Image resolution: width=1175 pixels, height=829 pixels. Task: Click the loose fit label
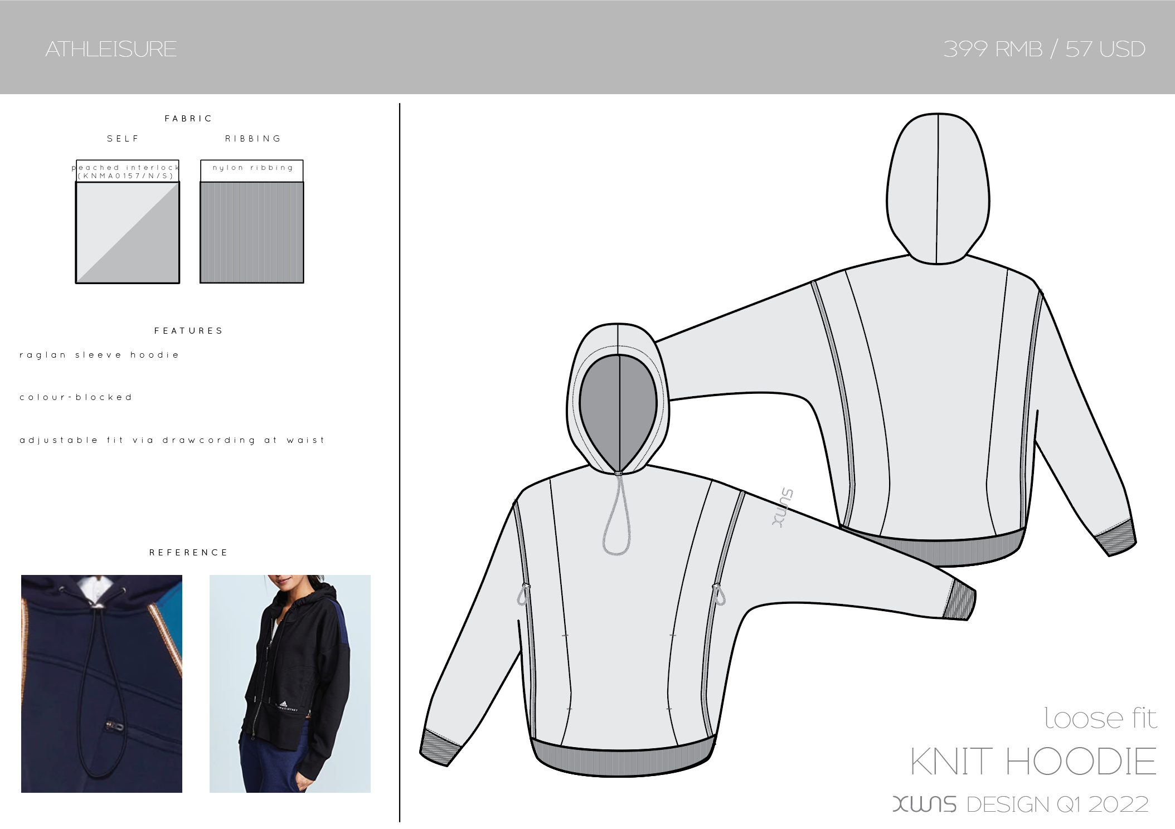(1100, 718)
